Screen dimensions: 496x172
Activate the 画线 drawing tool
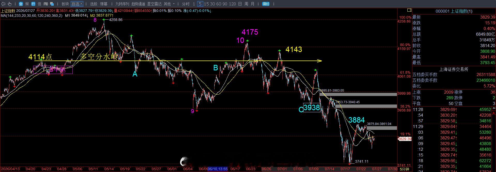tap(266, 4)
